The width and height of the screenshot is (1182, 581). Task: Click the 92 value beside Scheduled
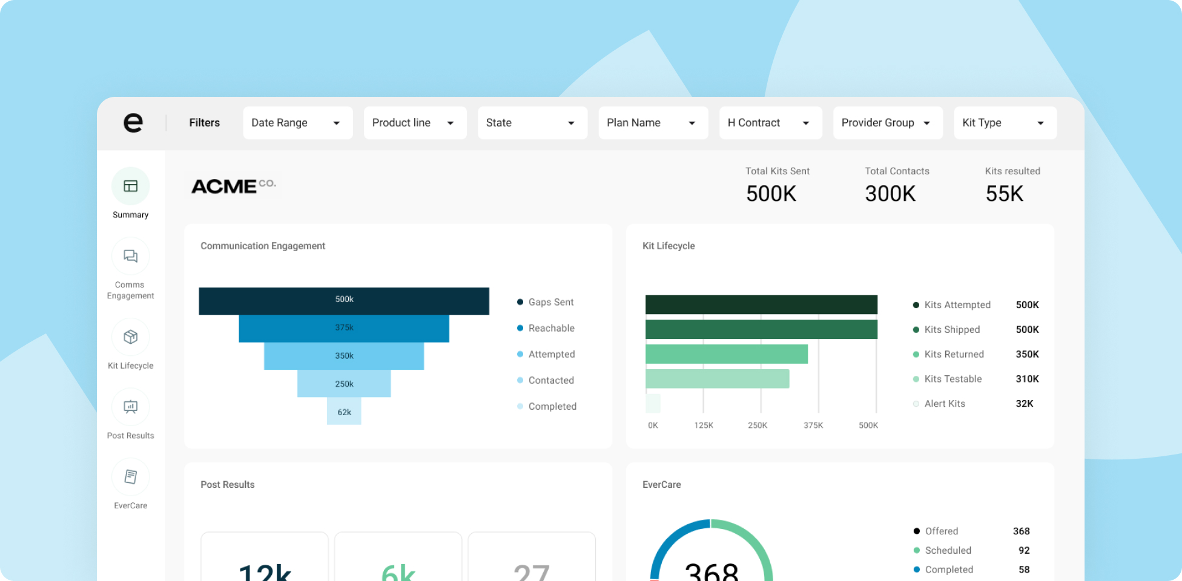coord(1024,551)
